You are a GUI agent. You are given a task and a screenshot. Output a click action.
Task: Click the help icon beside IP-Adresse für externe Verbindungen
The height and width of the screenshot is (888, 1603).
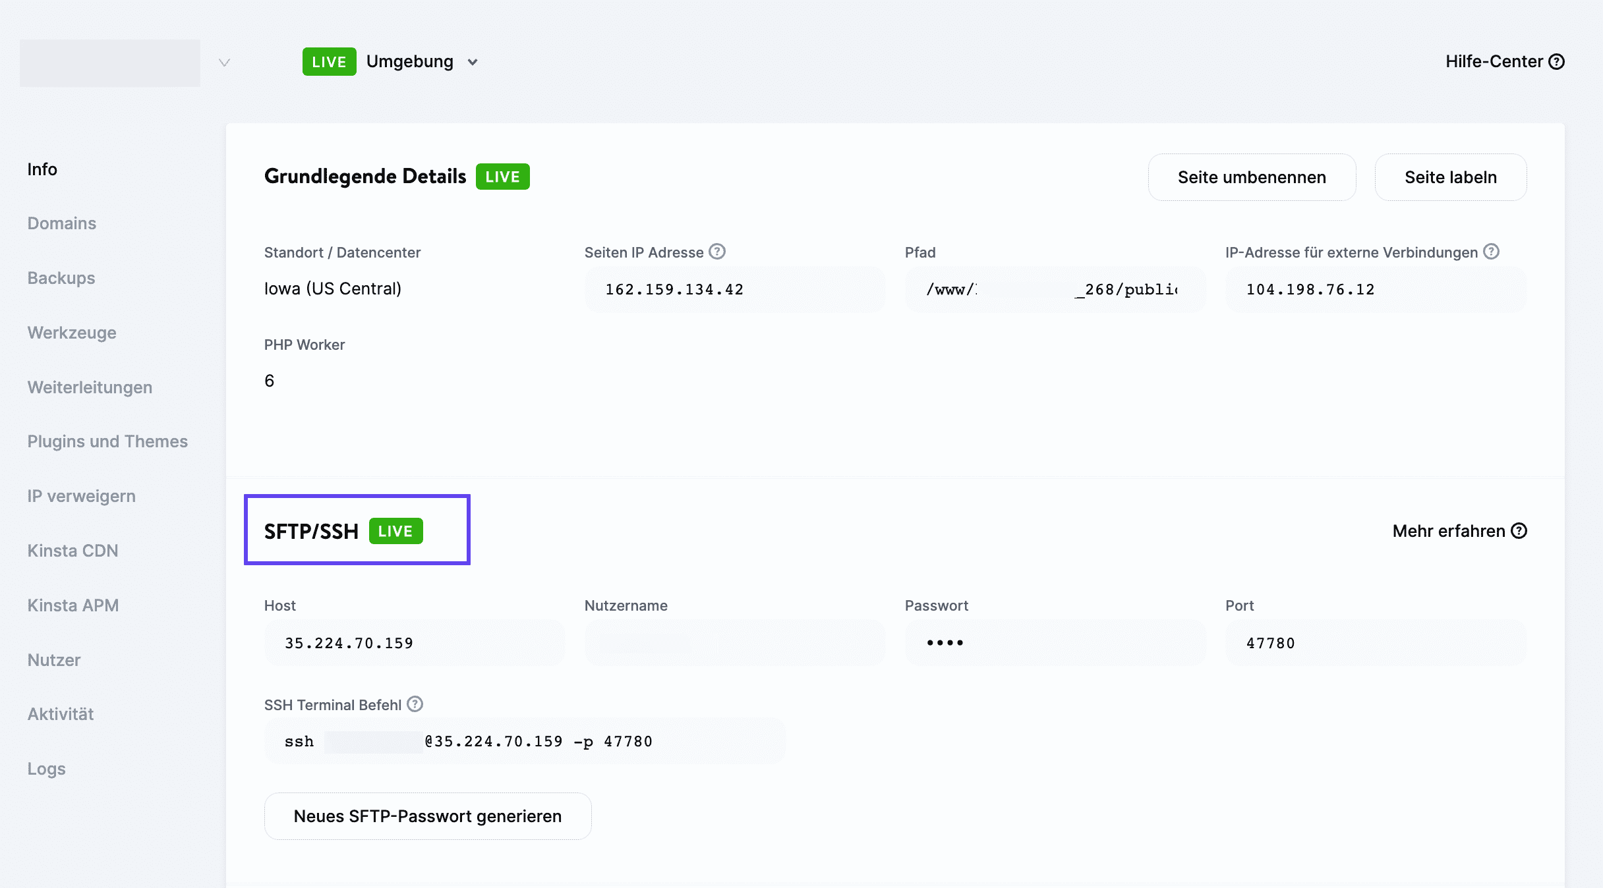point(1492,252)
